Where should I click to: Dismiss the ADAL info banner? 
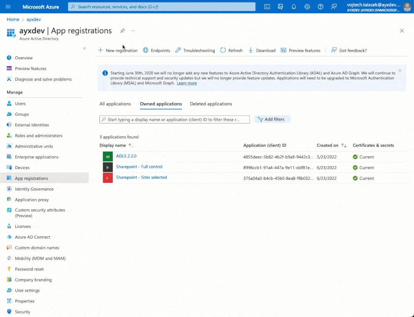pos(400,70)
